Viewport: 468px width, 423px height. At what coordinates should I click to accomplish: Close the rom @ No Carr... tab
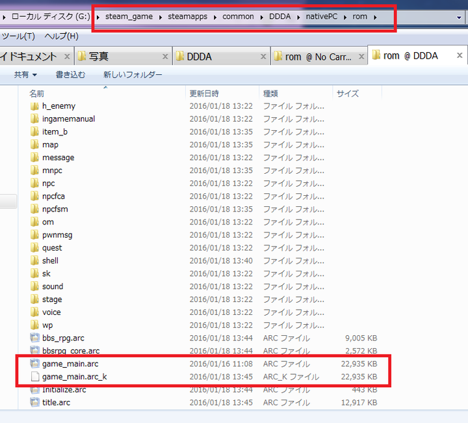(361, 57)
